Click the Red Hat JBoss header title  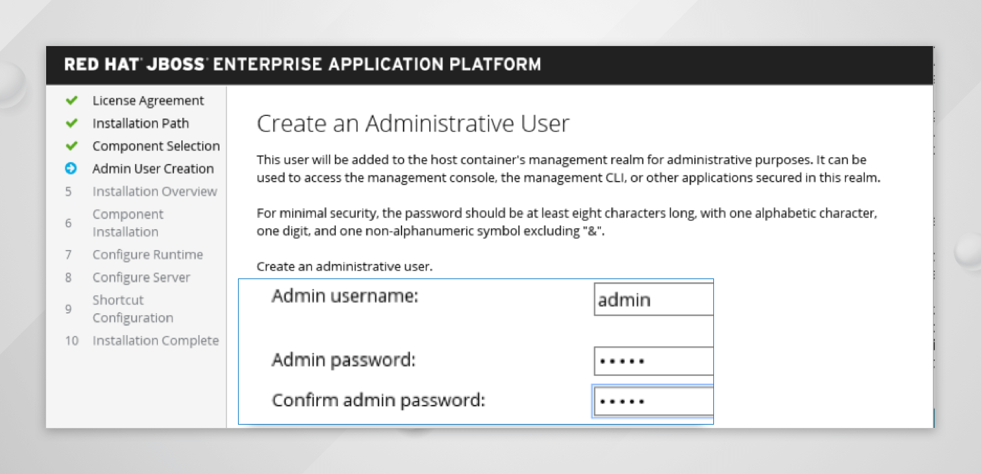click(303, 65)
